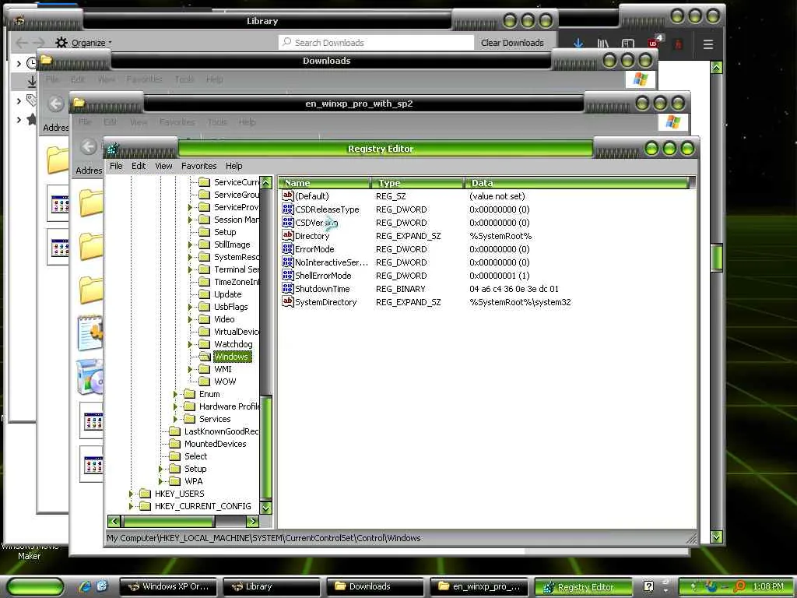This screenshot has width=797, height=598.
Task: Select the CSDReleaseType DWORD icon
Action: pos(288,209)
